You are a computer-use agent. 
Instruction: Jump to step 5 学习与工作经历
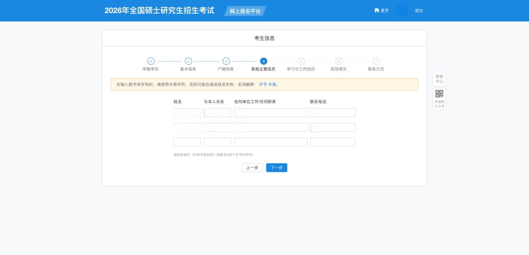click(x=301, y=61)
